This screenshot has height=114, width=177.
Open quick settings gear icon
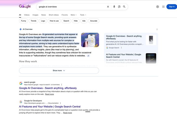[x=158, y=7]
